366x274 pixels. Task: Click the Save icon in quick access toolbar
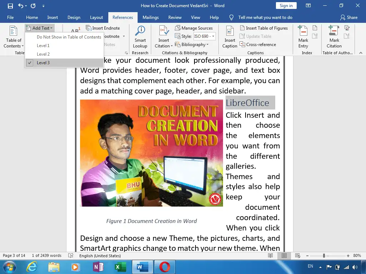[x=10, y=6]
